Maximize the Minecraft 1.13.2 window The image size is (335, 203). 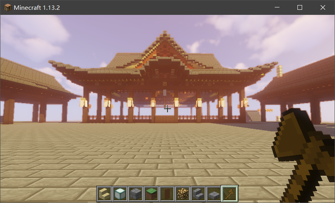300,7
